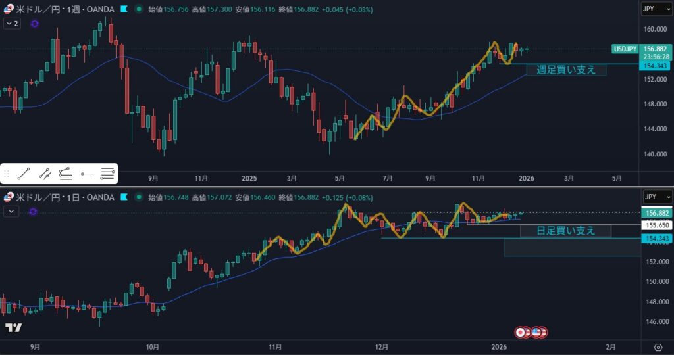Click the Japan flag economic event marker

[x=521, y=332]
